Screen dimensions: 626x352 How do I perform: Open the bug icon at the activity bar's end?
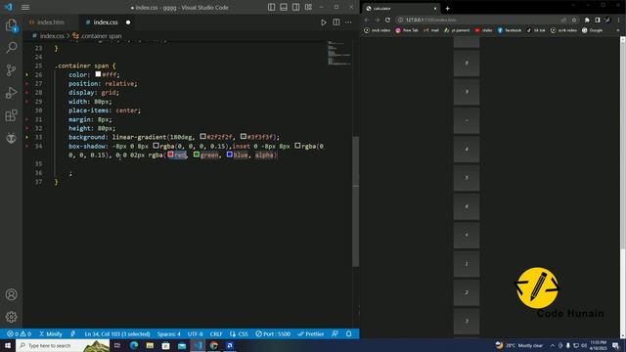point(11,138)
